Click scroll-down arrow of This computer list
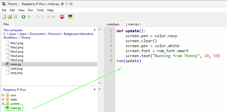This screenshot has width=227, height=112. (x=99, y=83)
